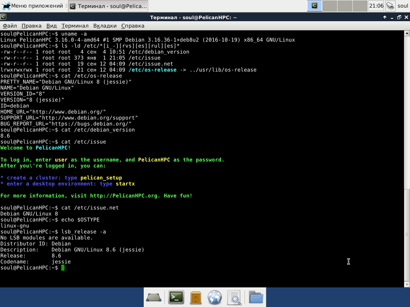Open the terminal window menu icon in titlebar

(x=3, y=17)
